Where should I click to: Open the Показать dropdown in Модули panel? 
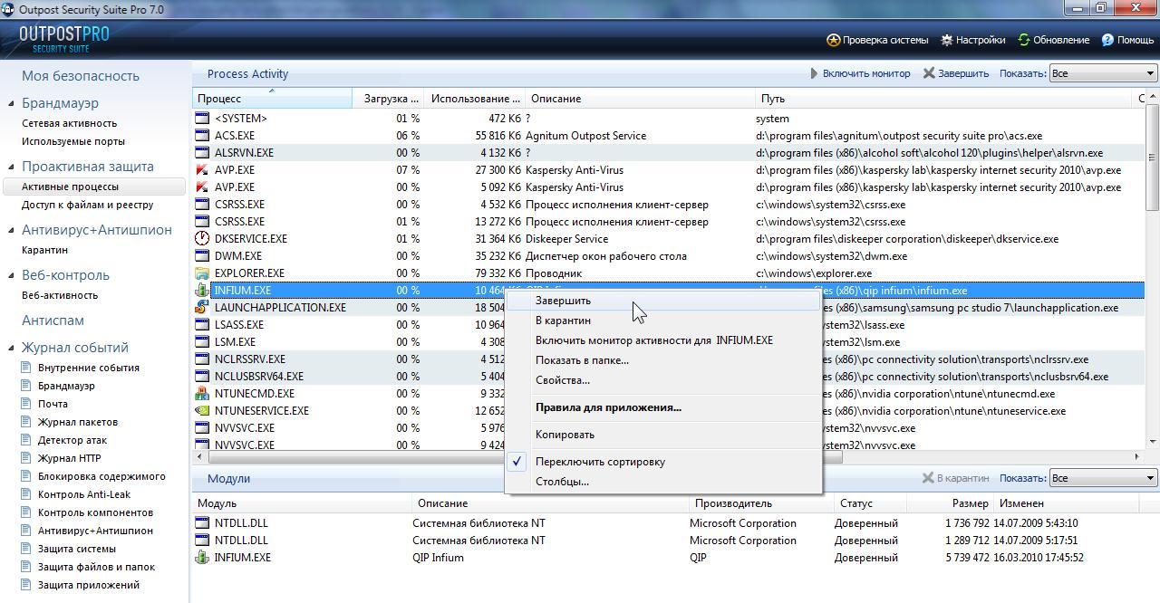1103,478
